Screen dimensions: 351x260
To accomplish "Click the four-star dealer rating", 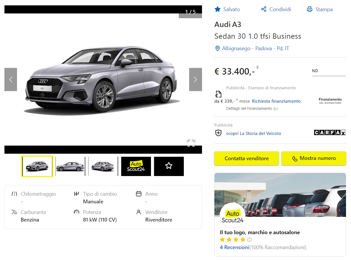I will click(232, 240).
